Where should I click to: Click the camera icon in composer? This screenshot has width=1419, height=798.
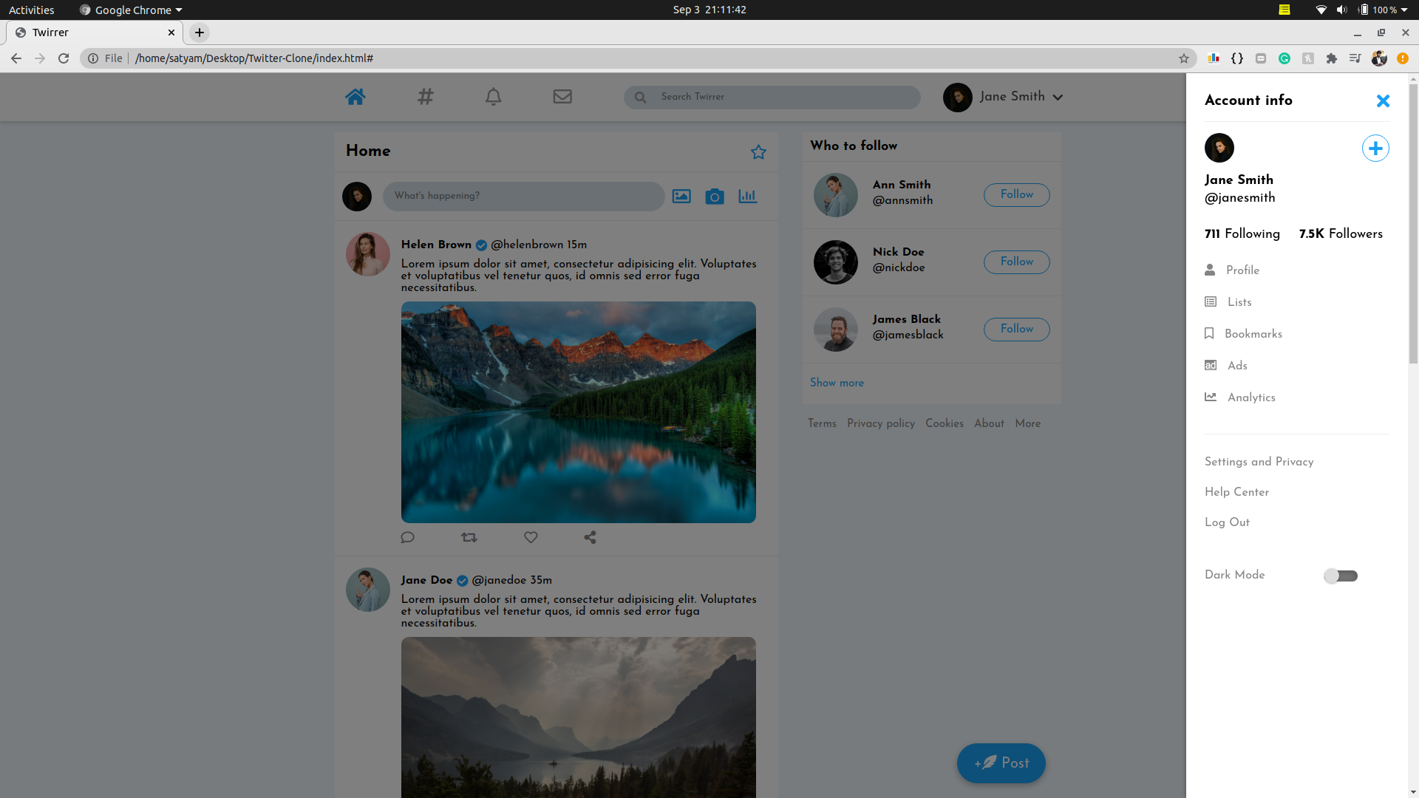(x=714, y=197)
